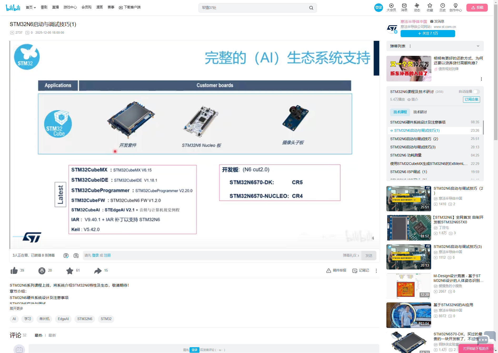This screenshot has height=353, width=498.
Task: Play STM32N6硬件系统设计及注意事项 from playlist
Action: click(x=435, y=122)
